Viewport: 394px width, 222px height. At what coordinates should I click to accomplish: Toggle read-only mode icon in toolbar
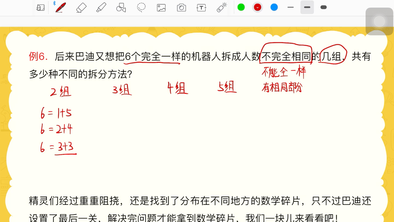click(x=40, y=8)
